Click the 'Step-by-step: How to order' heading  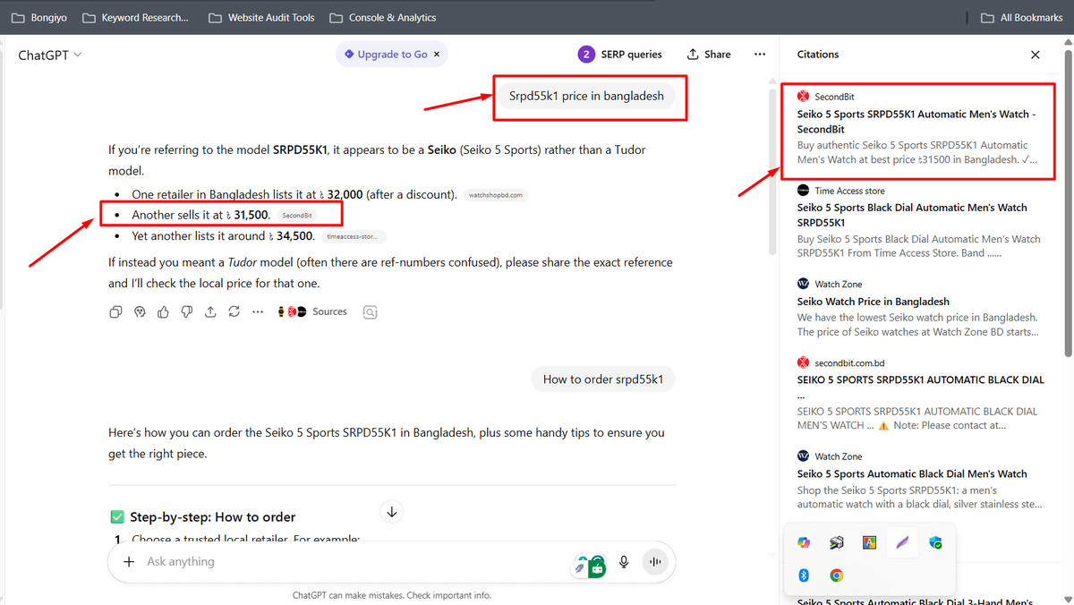pos(213,517)
